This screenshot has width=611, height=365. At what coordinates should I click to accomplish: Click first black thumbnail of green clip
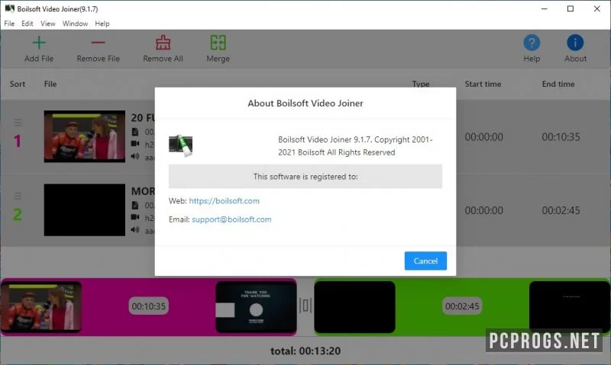coord(354,306)
